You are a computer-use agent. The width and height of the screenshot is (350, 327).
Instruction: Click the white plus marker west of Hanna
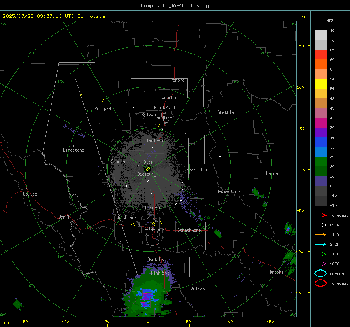[220, 156]
